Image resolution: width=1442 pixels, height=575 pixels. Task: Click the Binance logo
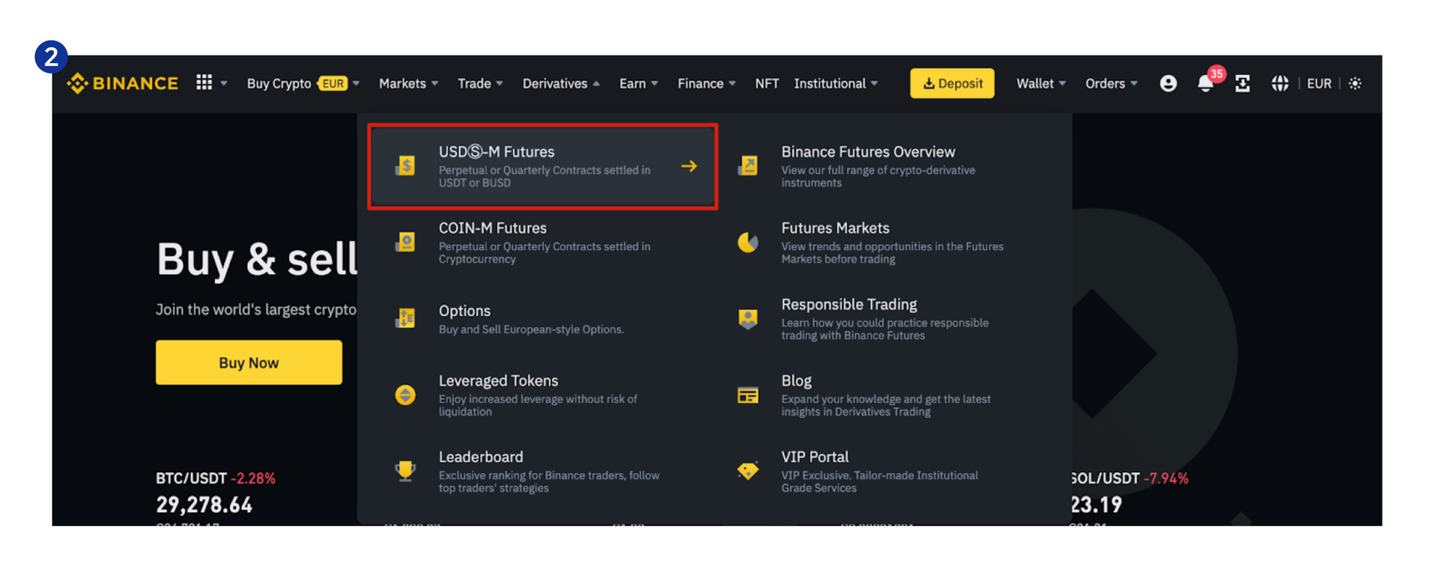122,83
